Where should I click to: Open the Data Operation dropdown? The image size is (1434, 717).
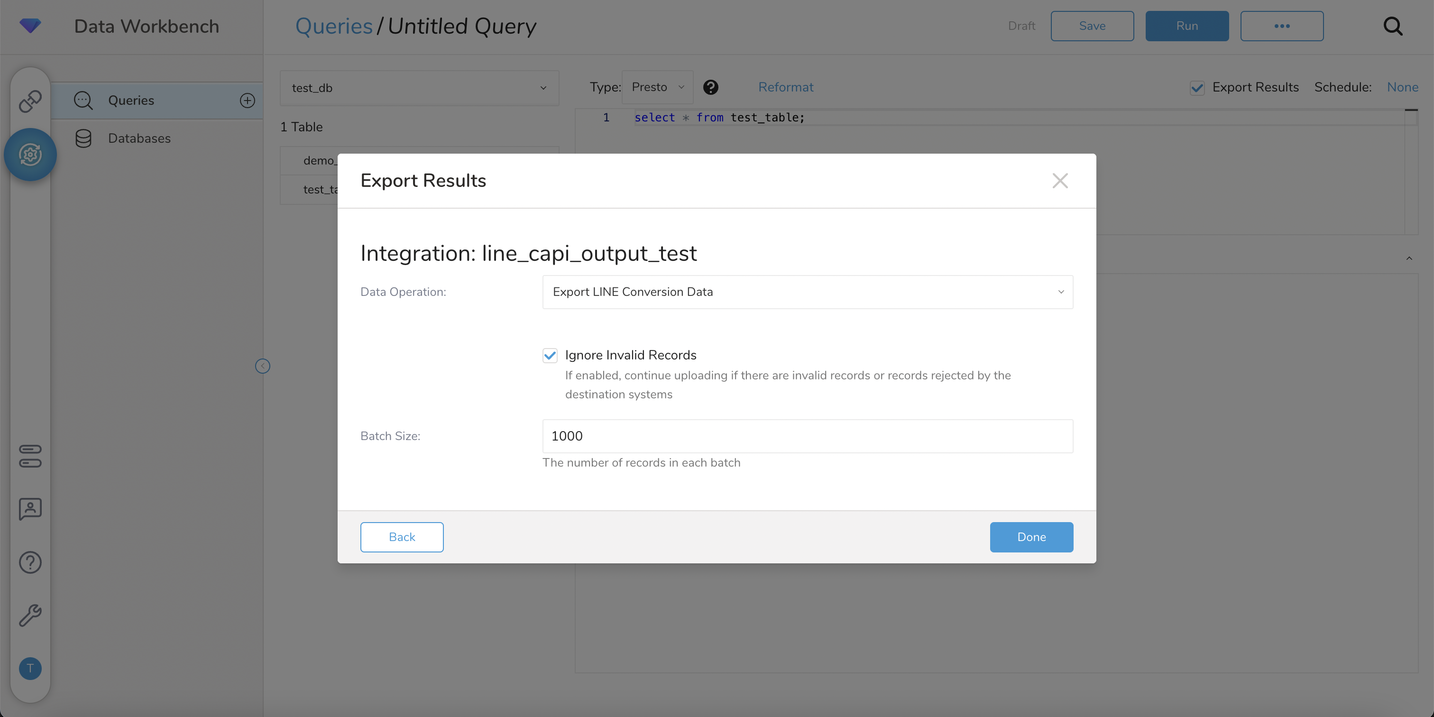[807, 292]
